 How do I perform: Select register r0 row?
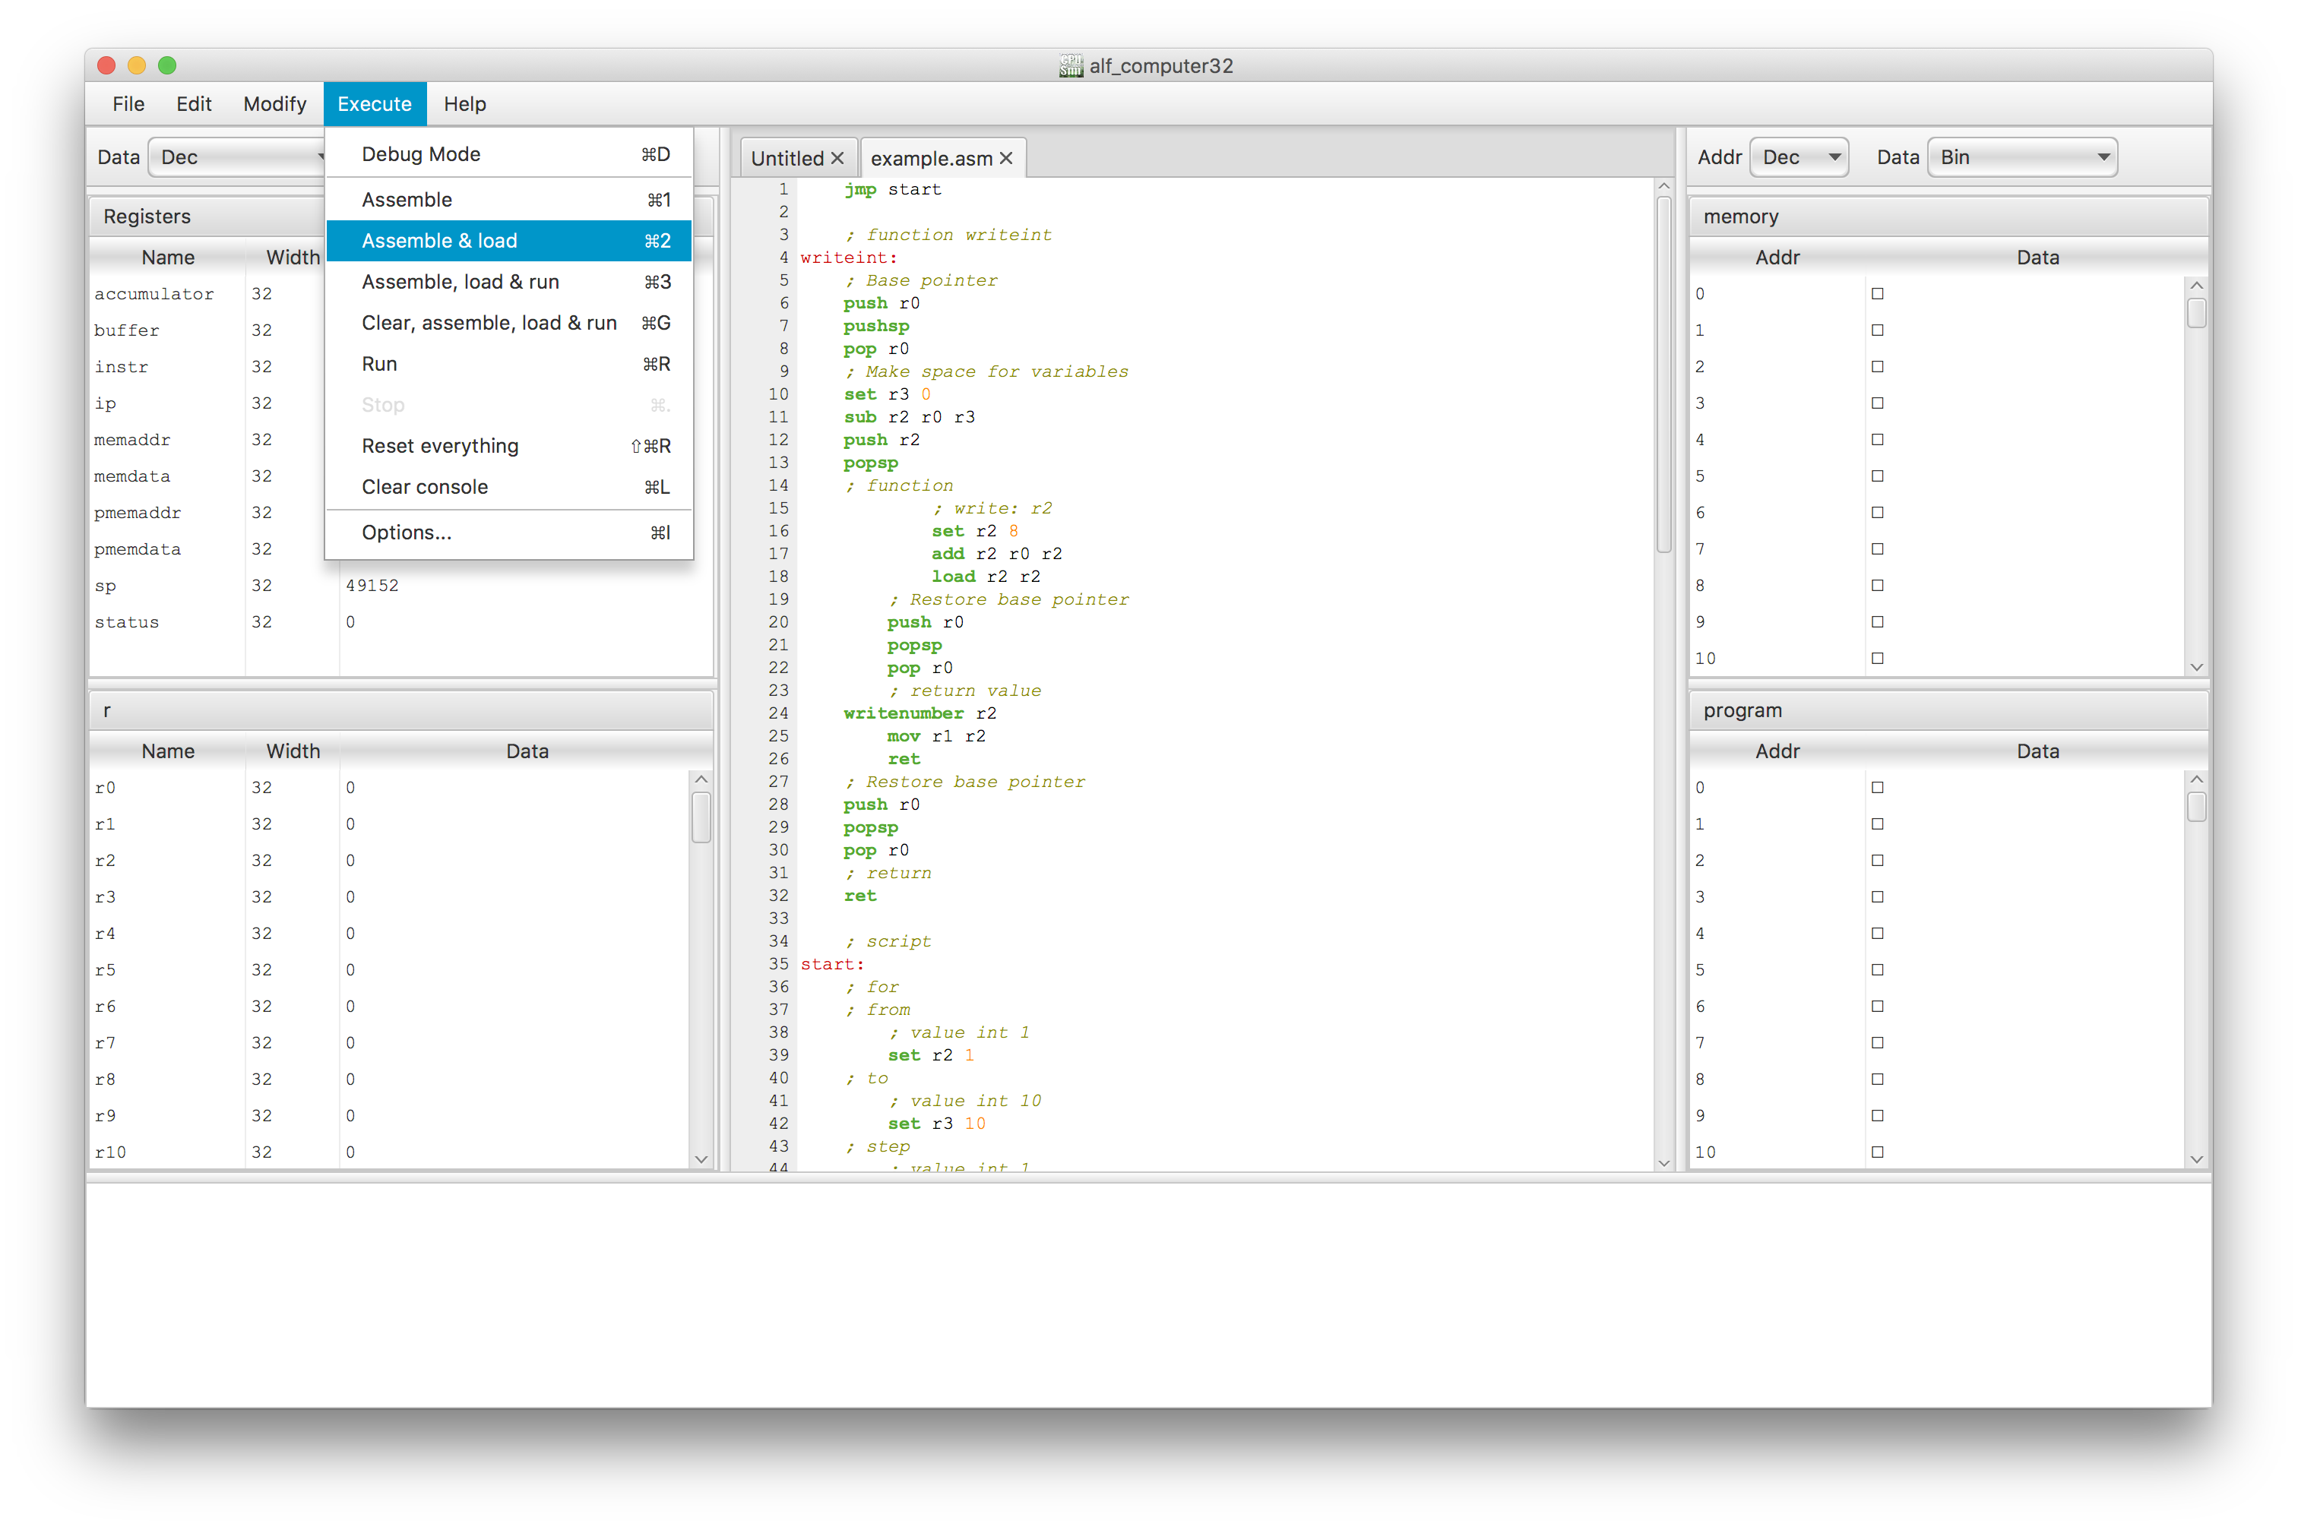[x=389, y=788]
